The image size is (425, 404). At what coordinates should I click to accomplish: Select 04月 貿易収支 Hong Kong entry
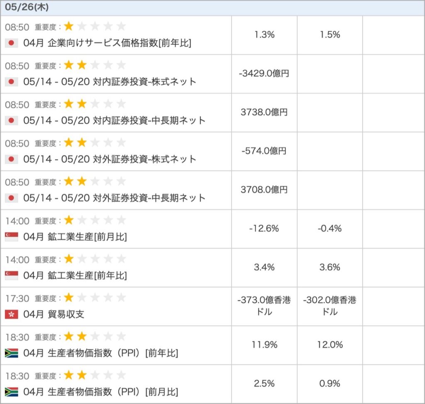pos(54,314)
